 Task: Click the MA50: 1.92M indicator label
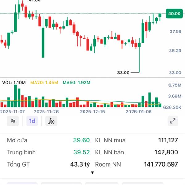pos(76,82)
